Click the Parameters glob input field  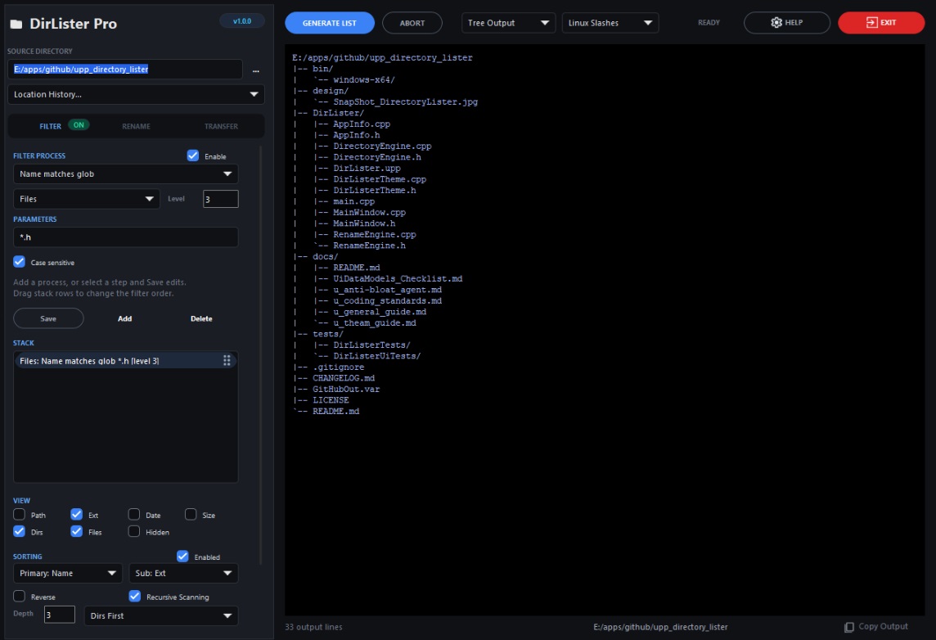(x=125, y=237)
